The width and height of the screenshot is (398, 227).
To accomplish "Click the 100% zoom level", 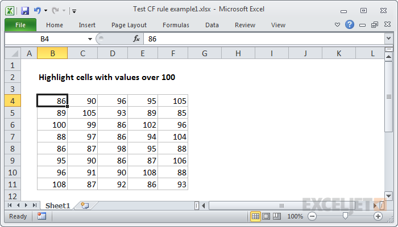I will tap(295, 216).
